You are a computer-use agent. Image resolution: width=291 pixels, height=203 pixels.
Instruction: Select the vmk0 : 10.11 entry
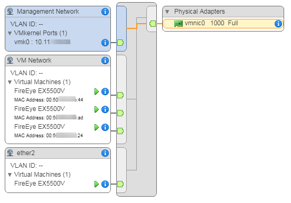tap(42, 42)
